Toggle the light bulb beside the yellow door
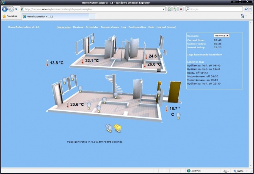Screen dimensions: 254x174 tap(159, 94)
